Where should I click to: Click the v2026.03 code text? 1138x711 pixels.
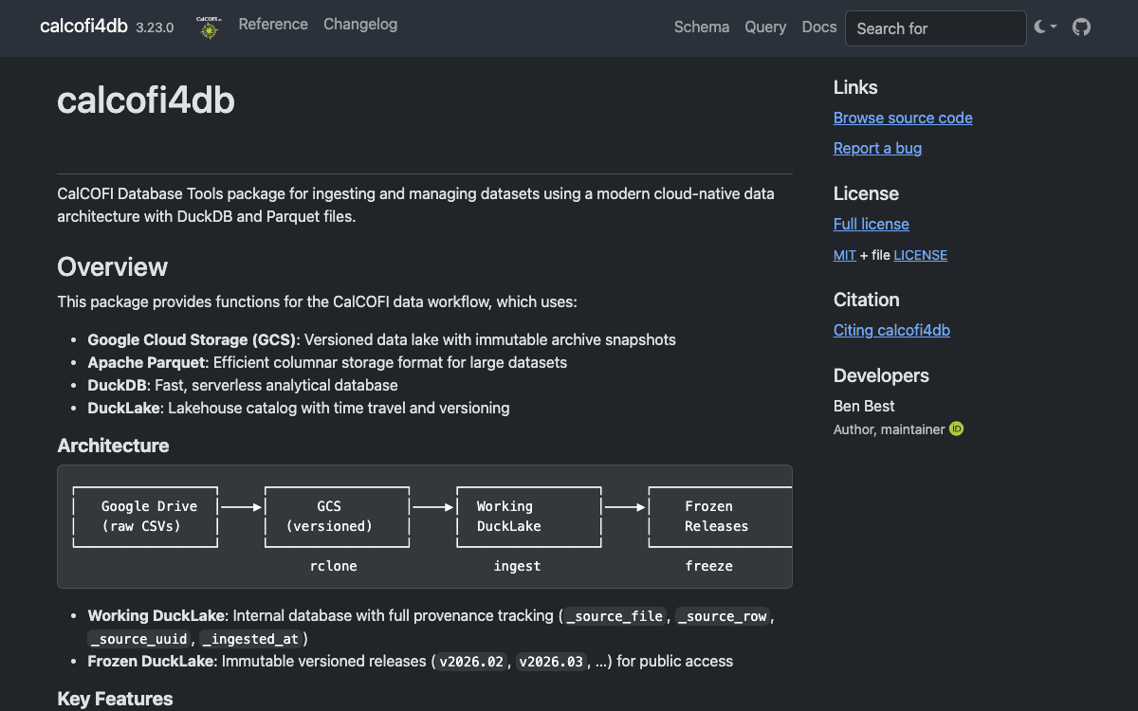(552, 662)
